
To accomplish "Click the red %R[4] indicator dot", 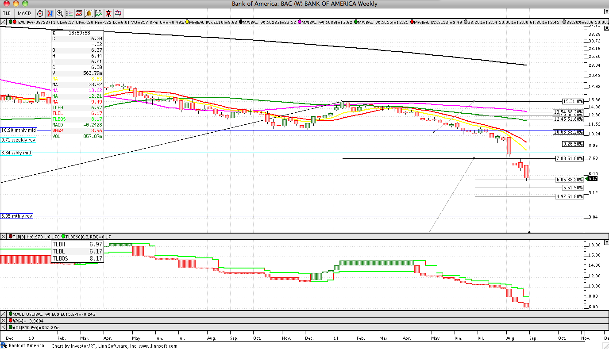I will point(11,320).
